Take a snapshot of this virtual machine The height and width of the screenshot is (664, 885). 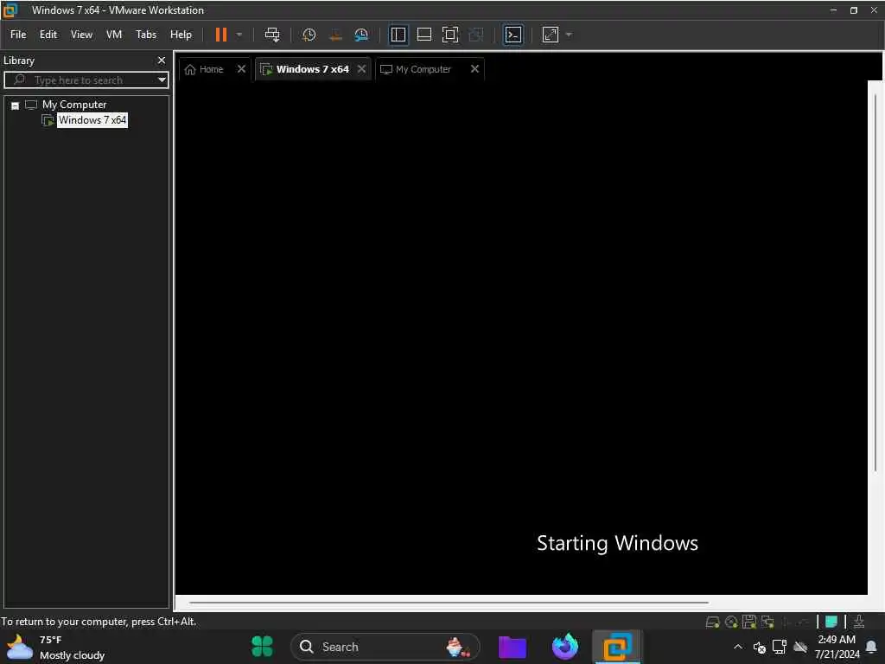tap(309, 35)
